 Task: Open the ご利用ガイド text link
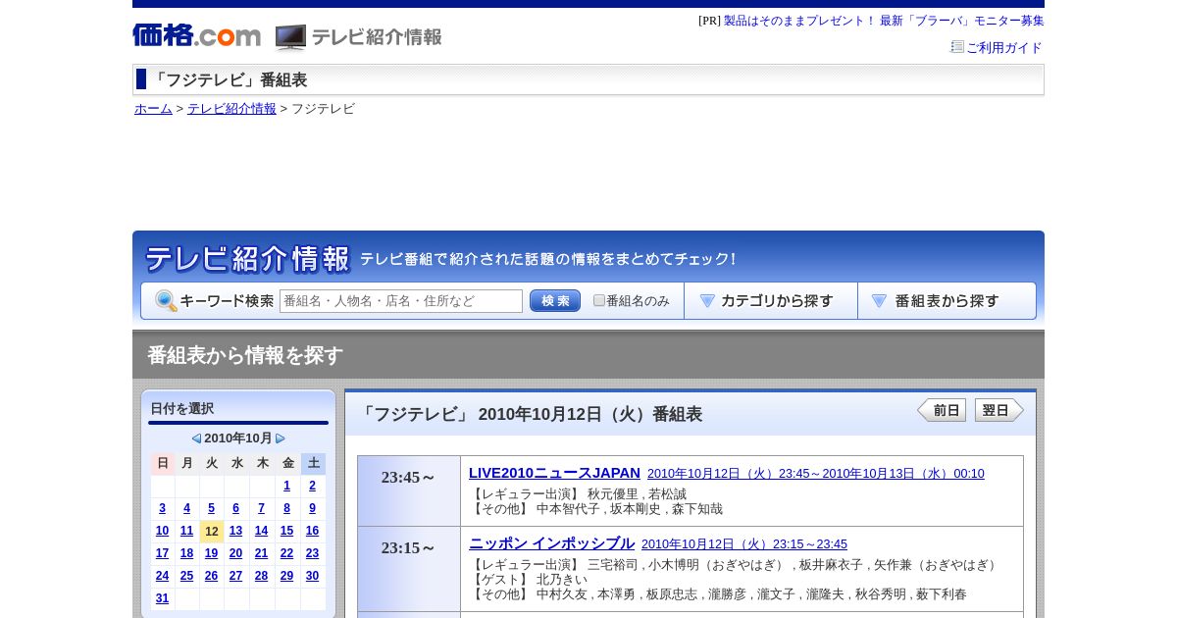1003,47
